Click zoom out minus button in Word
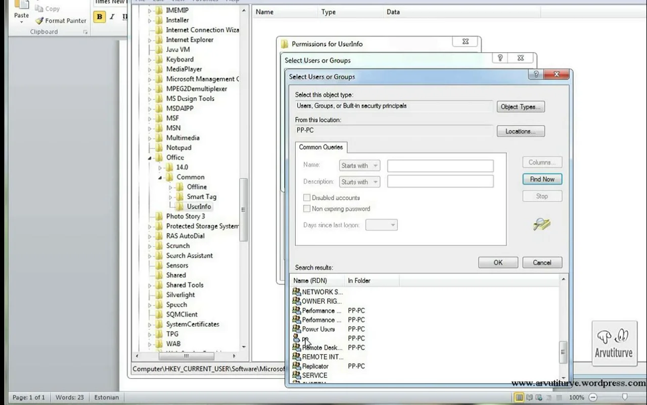The image size is (647, 405). [x=593, y=397]
